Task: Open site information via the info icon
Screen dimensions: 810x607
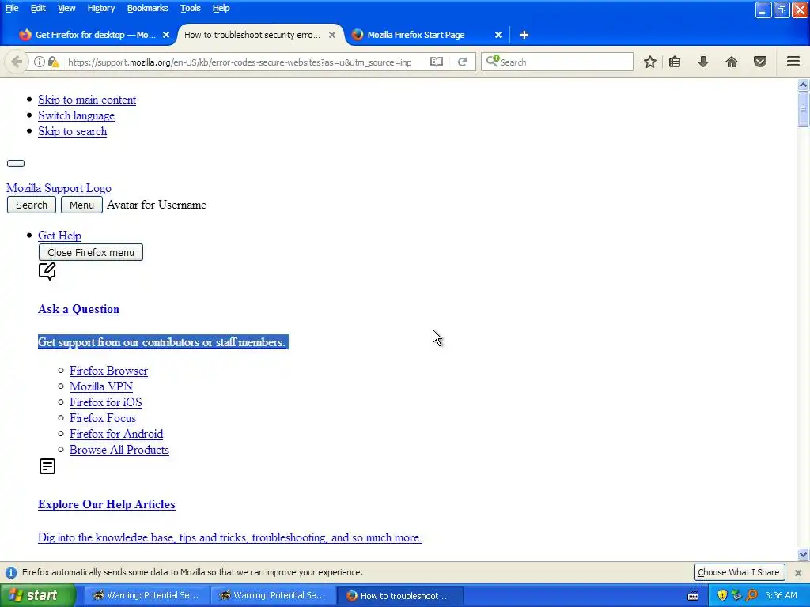Action: pyautogui.click(x=40, y=62)
